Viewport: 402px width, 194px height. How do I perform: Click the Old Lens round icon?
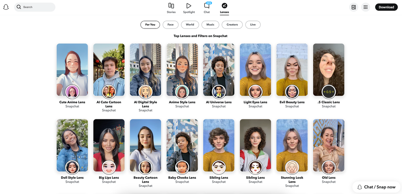329,167
